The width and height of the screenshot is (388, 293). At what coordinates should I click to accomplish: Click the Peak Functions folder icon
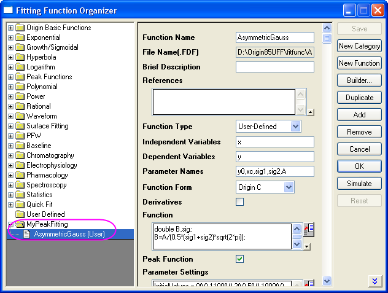(20, 77)
